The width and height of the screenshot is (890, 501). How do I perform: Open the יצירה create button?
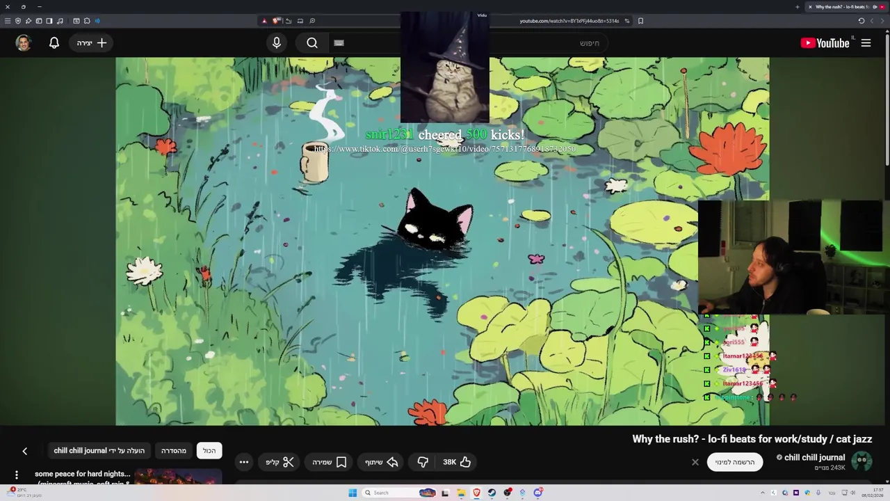coord(92,43)
